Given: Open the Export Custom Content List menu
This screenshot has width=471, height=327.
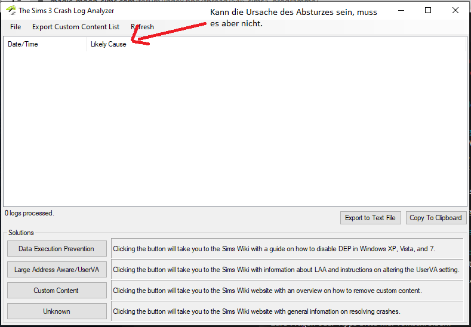Looking at the screenshot, I should pyautogui.click(x=76, y=27).
